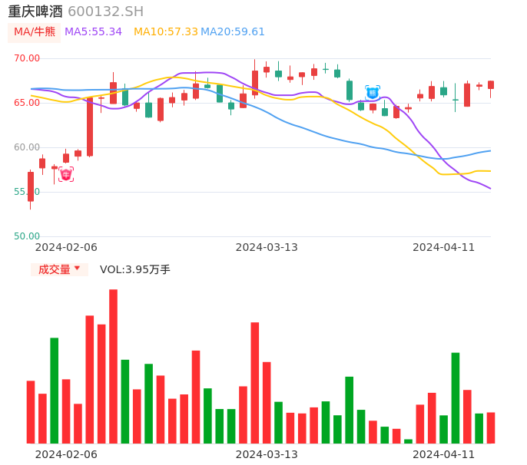Click 2024-03-13 date under the volume chart
527x465 pixels.
click(267, 454)
